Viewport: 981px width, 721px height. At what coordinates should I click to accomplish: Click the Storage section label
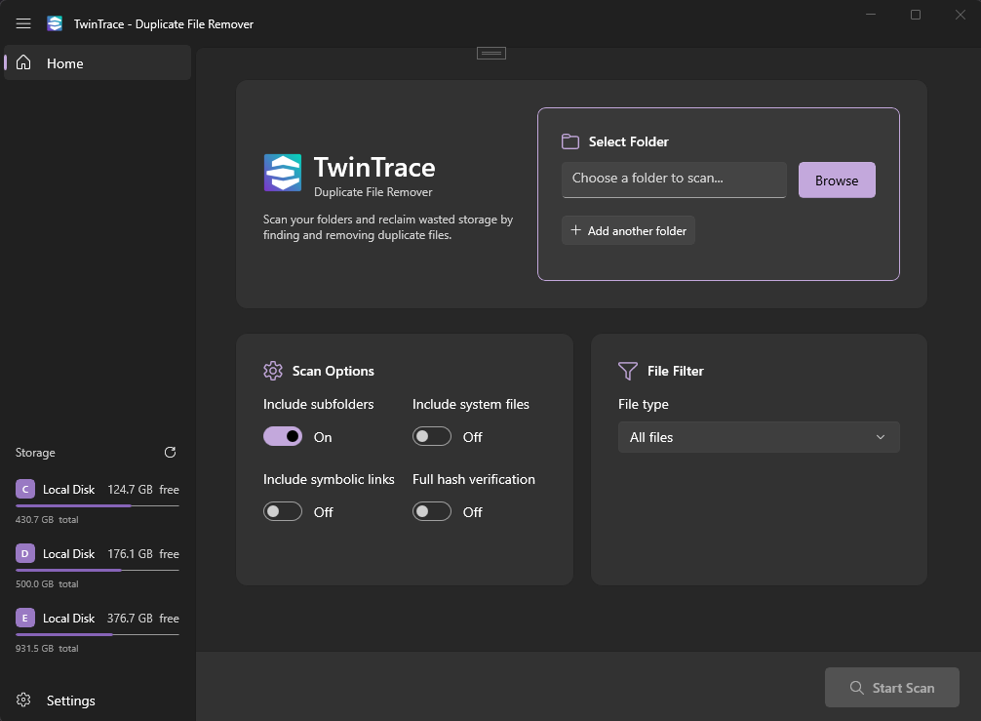coord(35,452)
